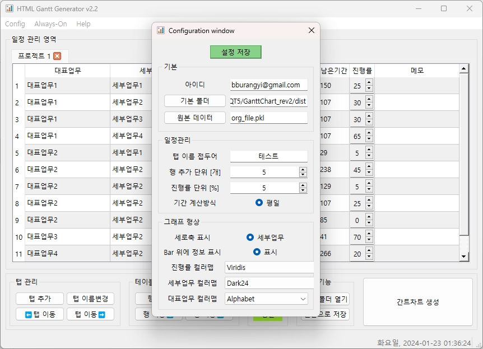The width and height of the screenshot is (483, 349).
Task: Open the 진행률 컬러맵 combo box showing Viridis
Action: pos(269,268)
